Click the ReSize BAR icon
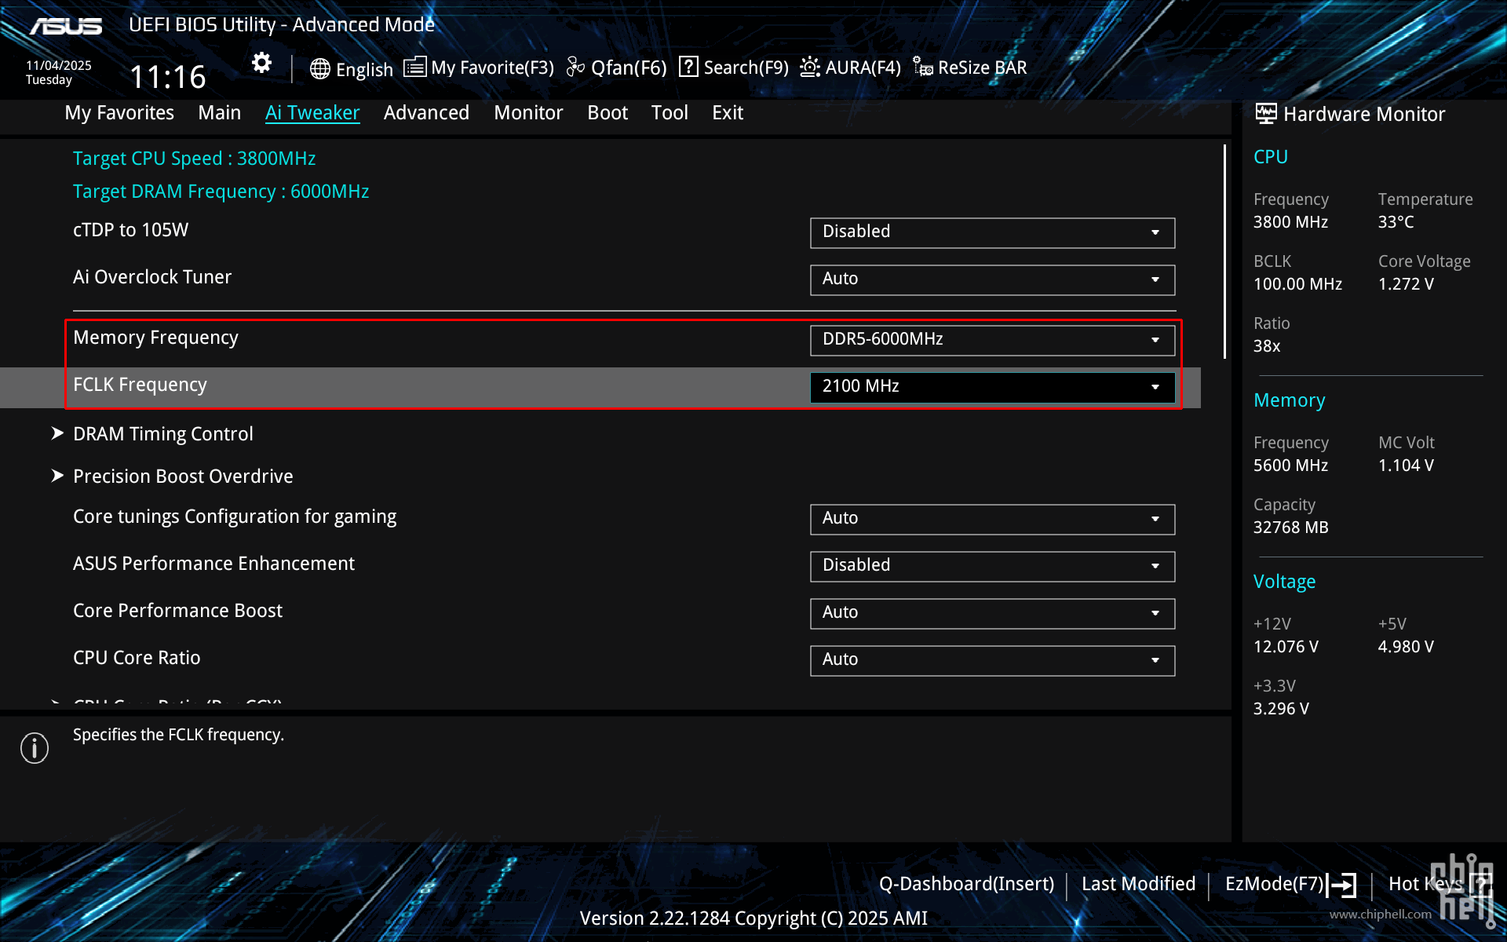1507x942 pixels. 923,68
